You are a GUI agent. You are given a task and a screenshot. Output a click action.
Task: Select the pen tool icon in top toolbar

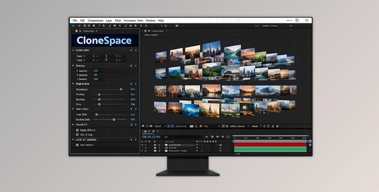110,25
